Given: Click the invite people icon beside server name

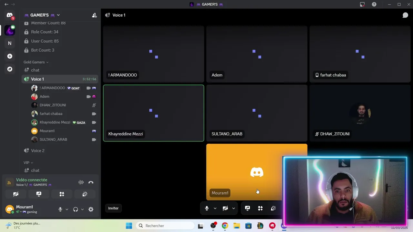Looking at the screenshot, I should click(94, 15).
